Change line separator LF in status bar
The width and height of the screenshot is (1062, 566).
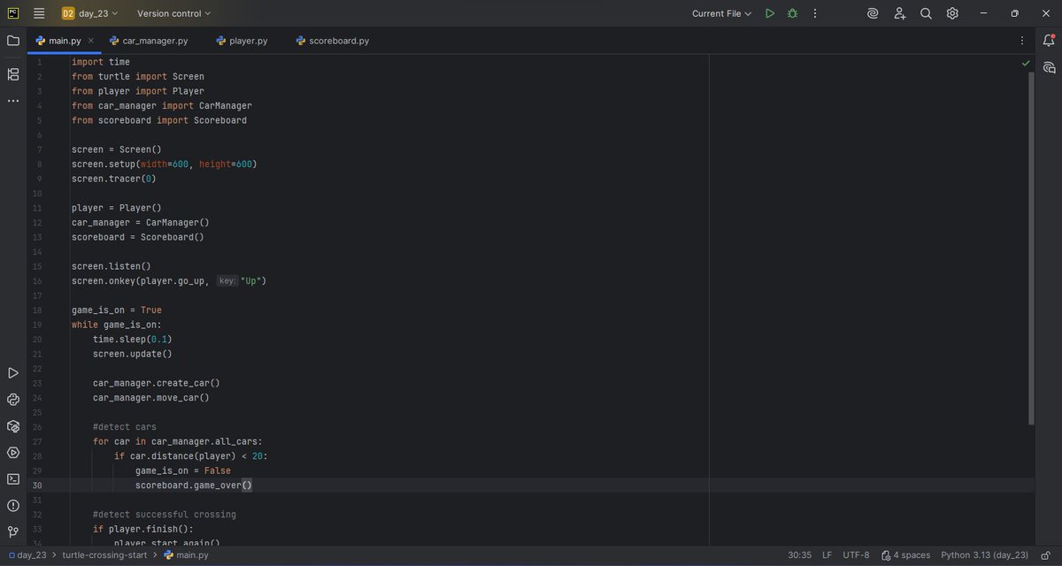(827, 555)
